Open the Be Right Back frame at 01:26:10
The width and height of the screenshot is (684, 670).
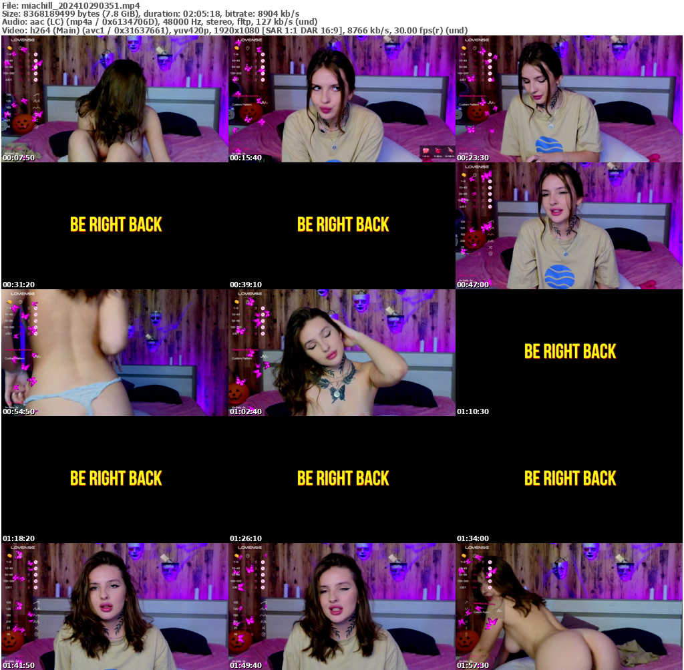[341, 480]
